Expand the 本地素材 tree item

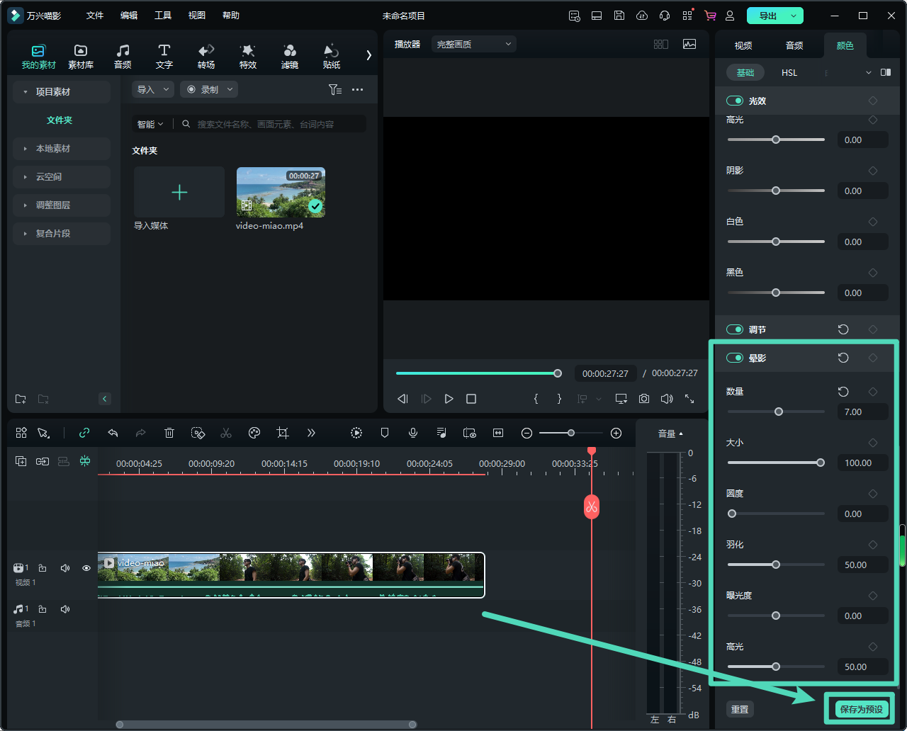pyautogui.click(x=53, y=149)
